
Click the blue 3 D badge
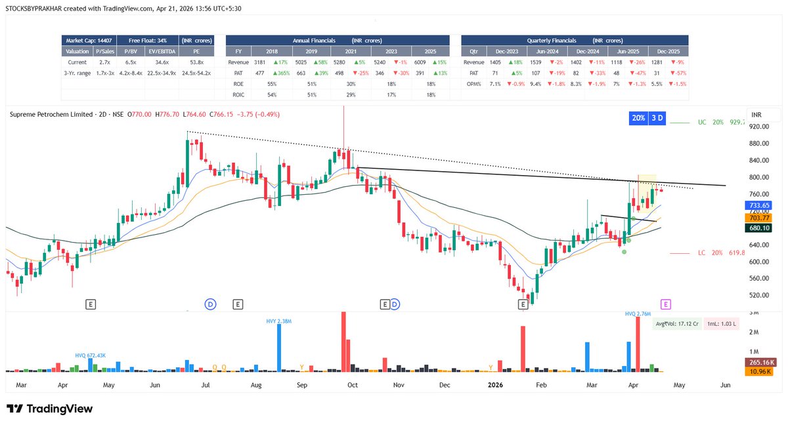pyautogui.click(x=657, y=118)
